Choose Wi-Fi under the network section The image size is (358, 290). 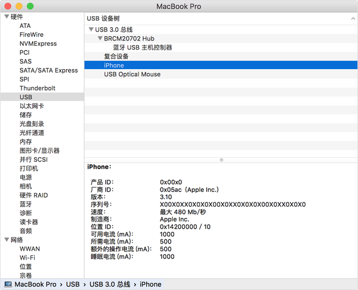(27, 257)
